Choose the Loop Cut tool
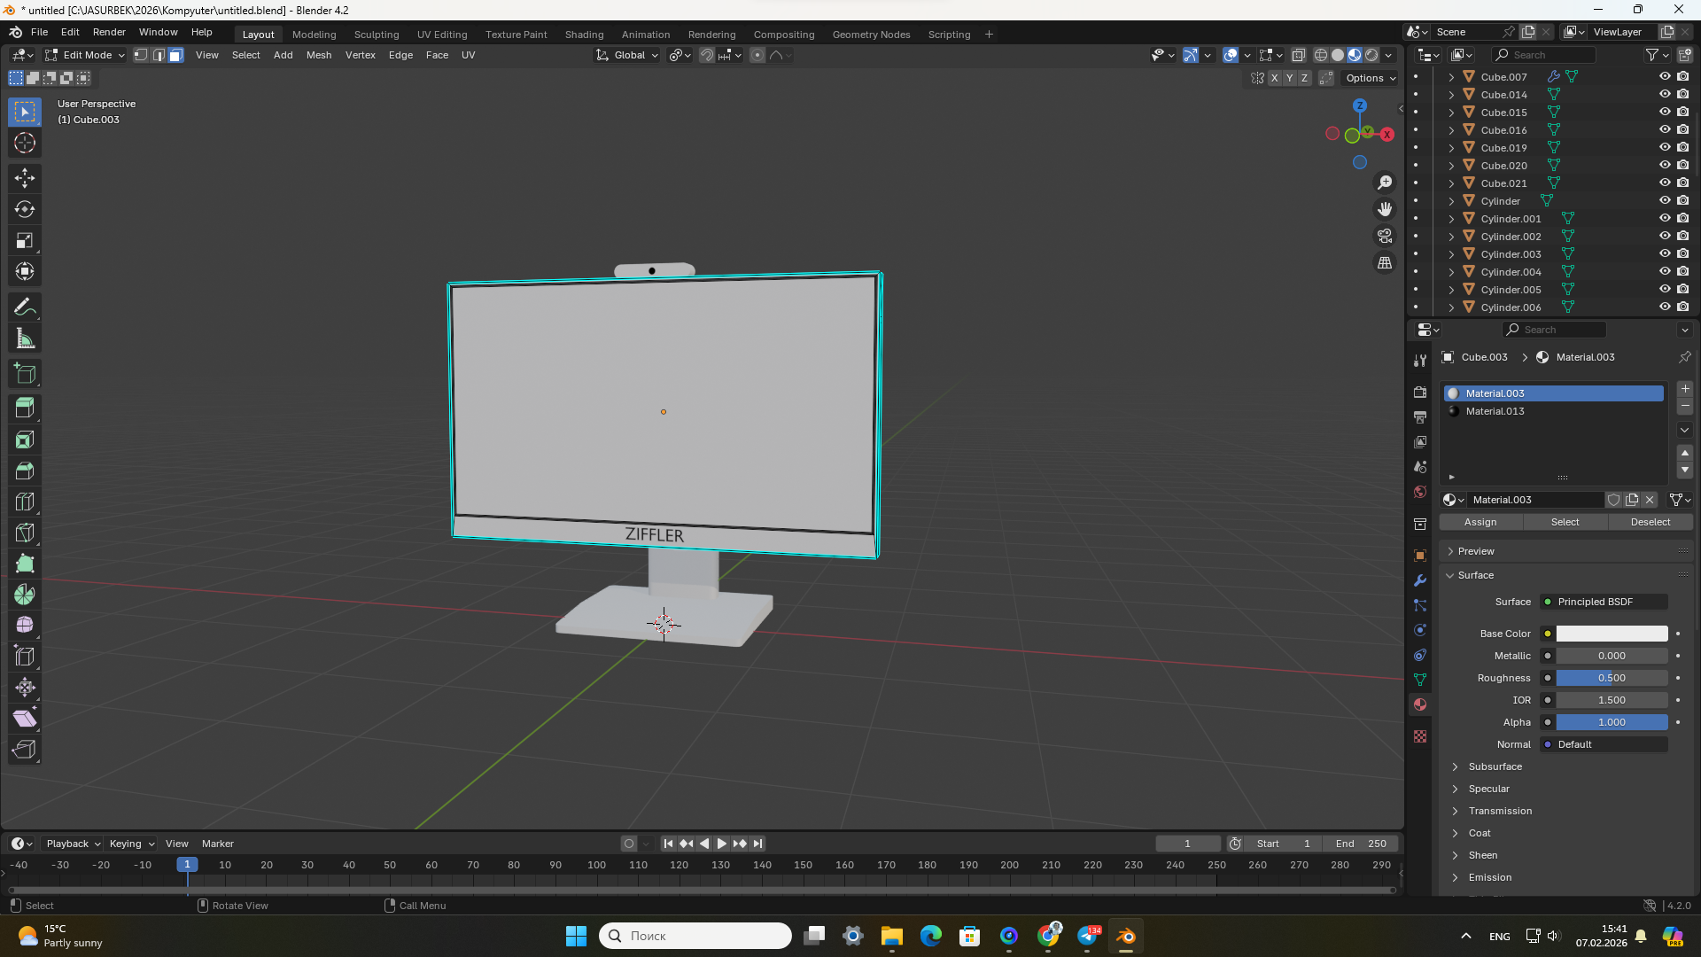 click(x=25, y=502)
